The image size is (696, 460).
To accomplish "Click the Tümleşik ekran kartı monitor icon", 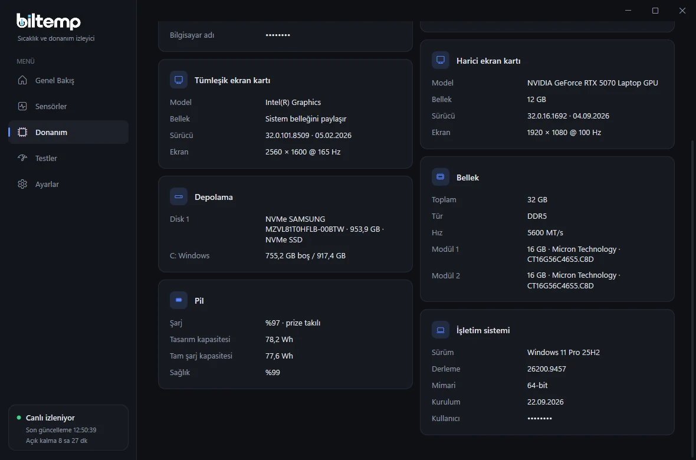I will click(179, 80).
